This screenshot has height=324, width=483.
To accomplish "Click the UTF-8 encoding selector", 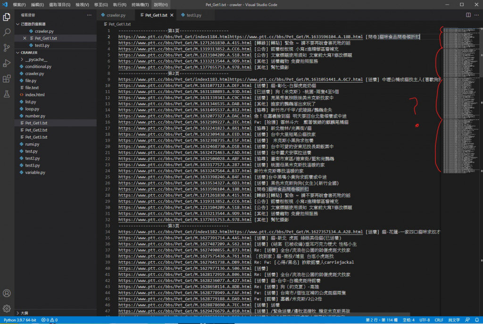I will (425, 320).
